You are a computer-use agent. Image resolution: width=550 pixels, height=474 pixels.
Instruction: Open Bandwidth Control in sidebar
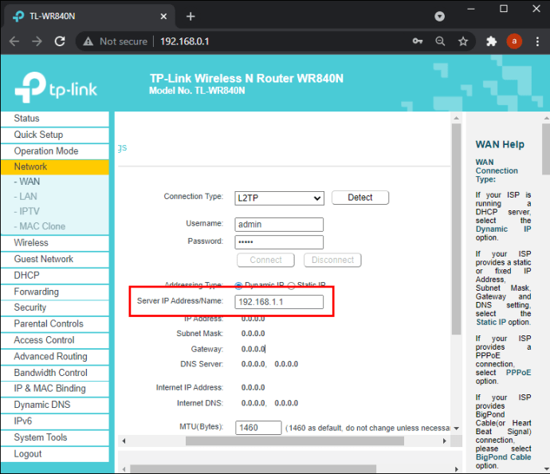point(55,373)
